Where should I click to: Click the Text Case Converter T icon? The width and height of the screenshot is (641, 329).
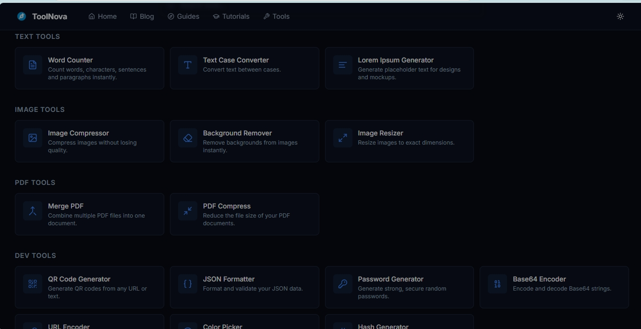(x=187, y=65)
